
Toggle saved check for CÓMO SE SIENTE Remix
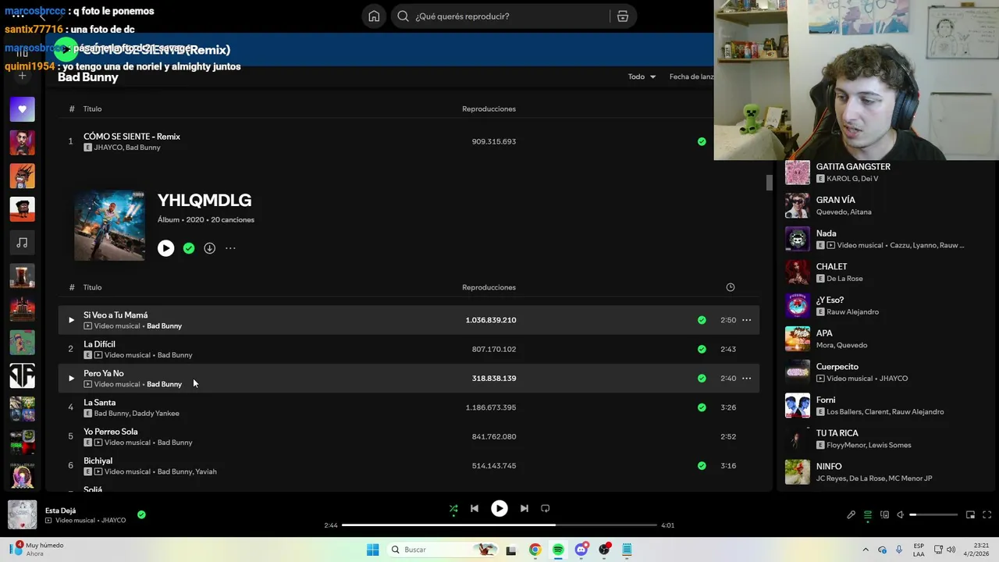(x=702, y=141)
